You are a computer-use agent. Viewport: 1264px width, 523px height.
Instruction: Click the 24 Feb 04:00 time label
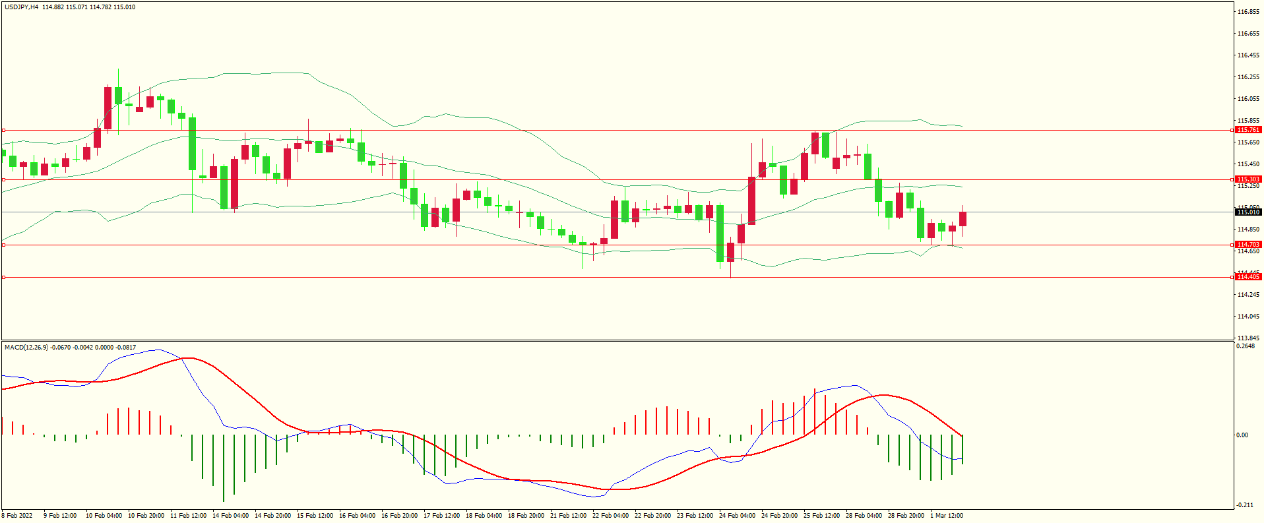[x=737, y=516]
